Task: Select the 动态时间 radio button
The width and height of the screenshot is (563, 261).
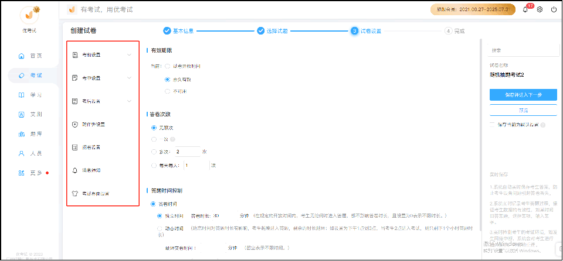Action: point(160,228)
